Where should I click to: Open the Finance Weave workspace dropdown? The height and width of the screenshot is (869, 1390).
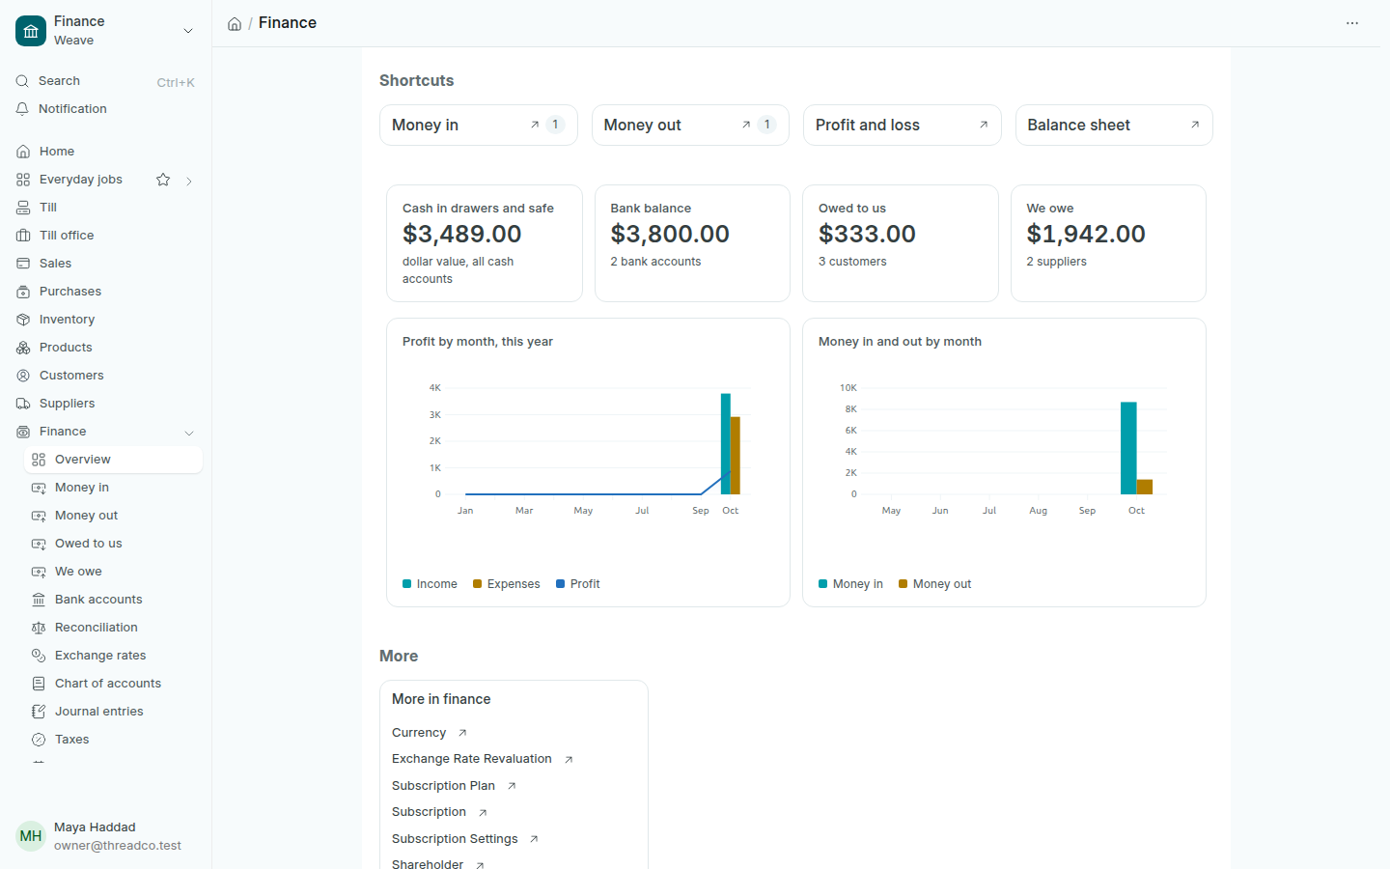[188, 31]
